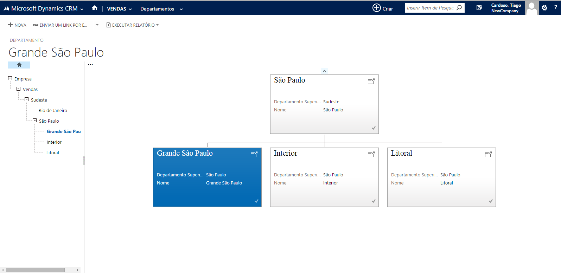Image resolution: width=561 pixels, height=273 pixels.
Task: Click the help question mark icon
Action: click(x=556, y=7)
